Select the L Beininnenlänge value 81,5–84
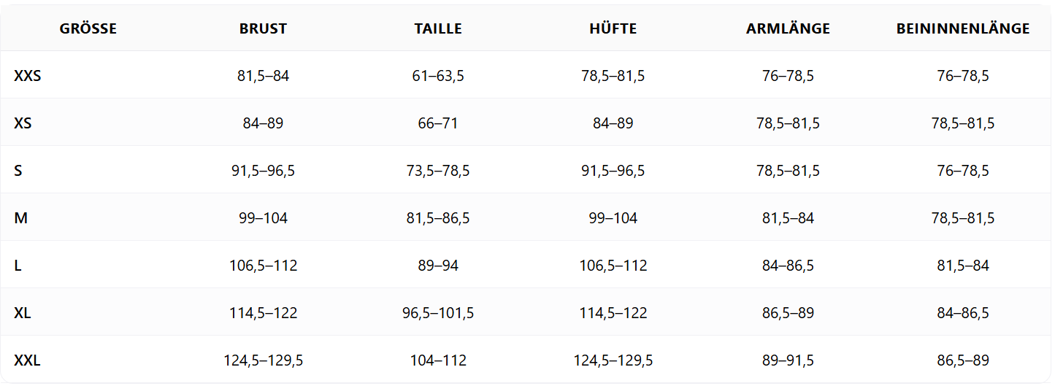This screenshot has width=1055, height=386. click(963, 266)
